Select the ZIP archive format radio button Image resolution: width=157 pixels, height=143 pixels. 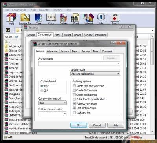pos(42,91)
